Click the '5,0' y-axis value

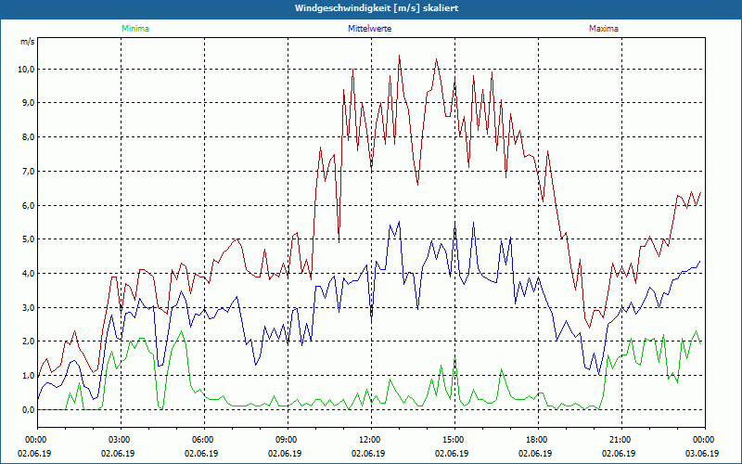pos(29,239)
